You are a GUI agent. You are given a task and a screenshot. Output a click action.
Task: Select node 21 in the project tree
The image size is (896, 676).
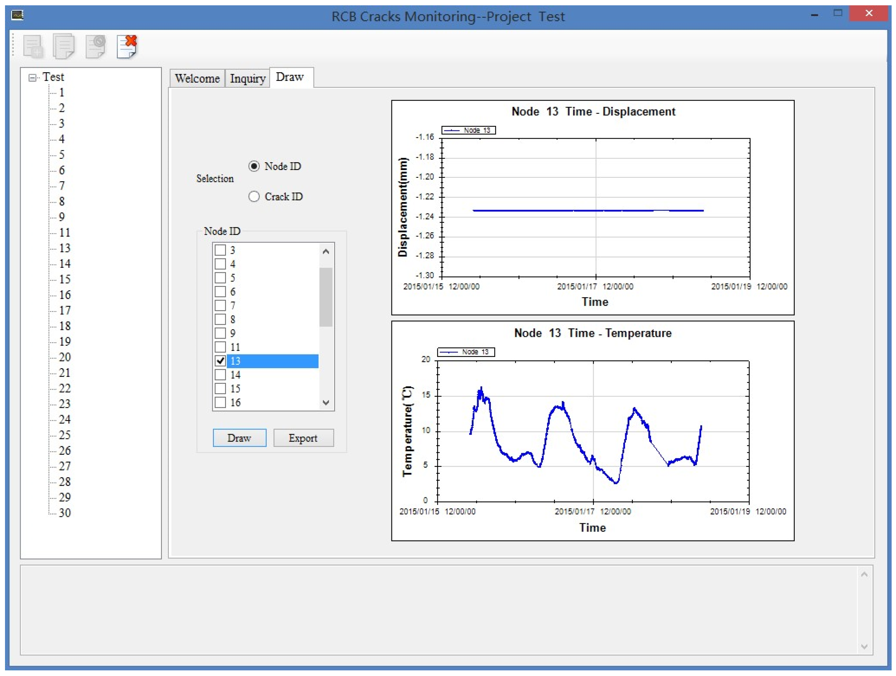[x=65, y=373]
